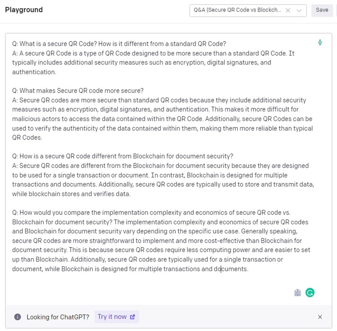Screen dimensions: 337x331
Task: Clear the selected preset with the X icon
Action: 288,10
